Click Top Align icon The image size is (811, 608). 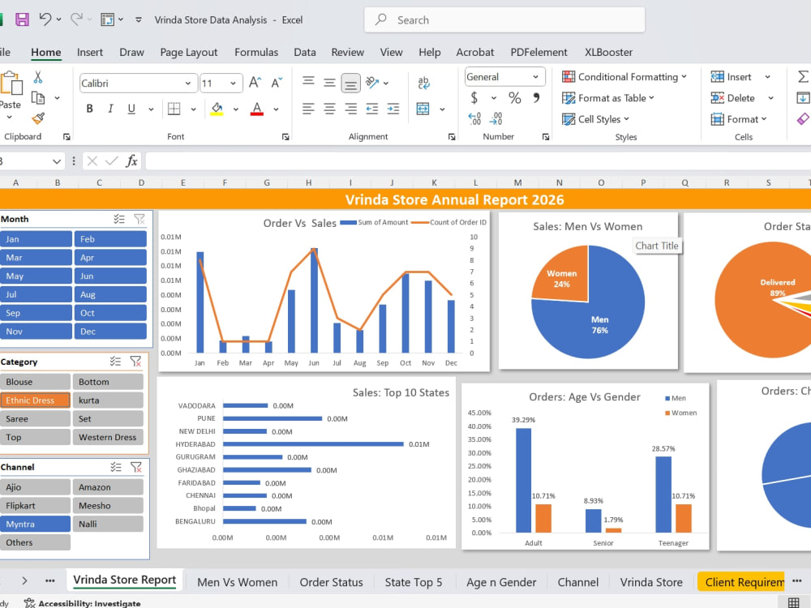pyautogui.click(x=308, y=83)
